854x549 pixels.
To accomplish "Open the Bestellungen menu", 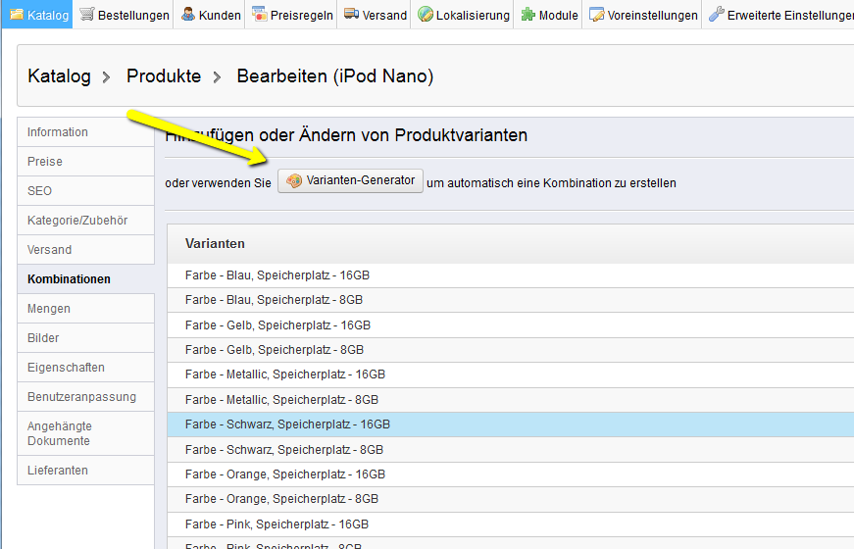I will pos(125,14).
